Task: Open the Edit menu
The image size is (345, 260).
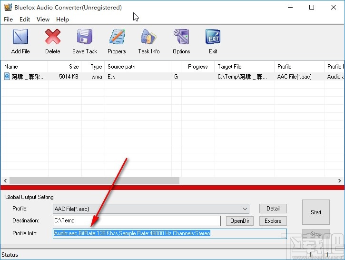Action: click(x=25, y=20)
